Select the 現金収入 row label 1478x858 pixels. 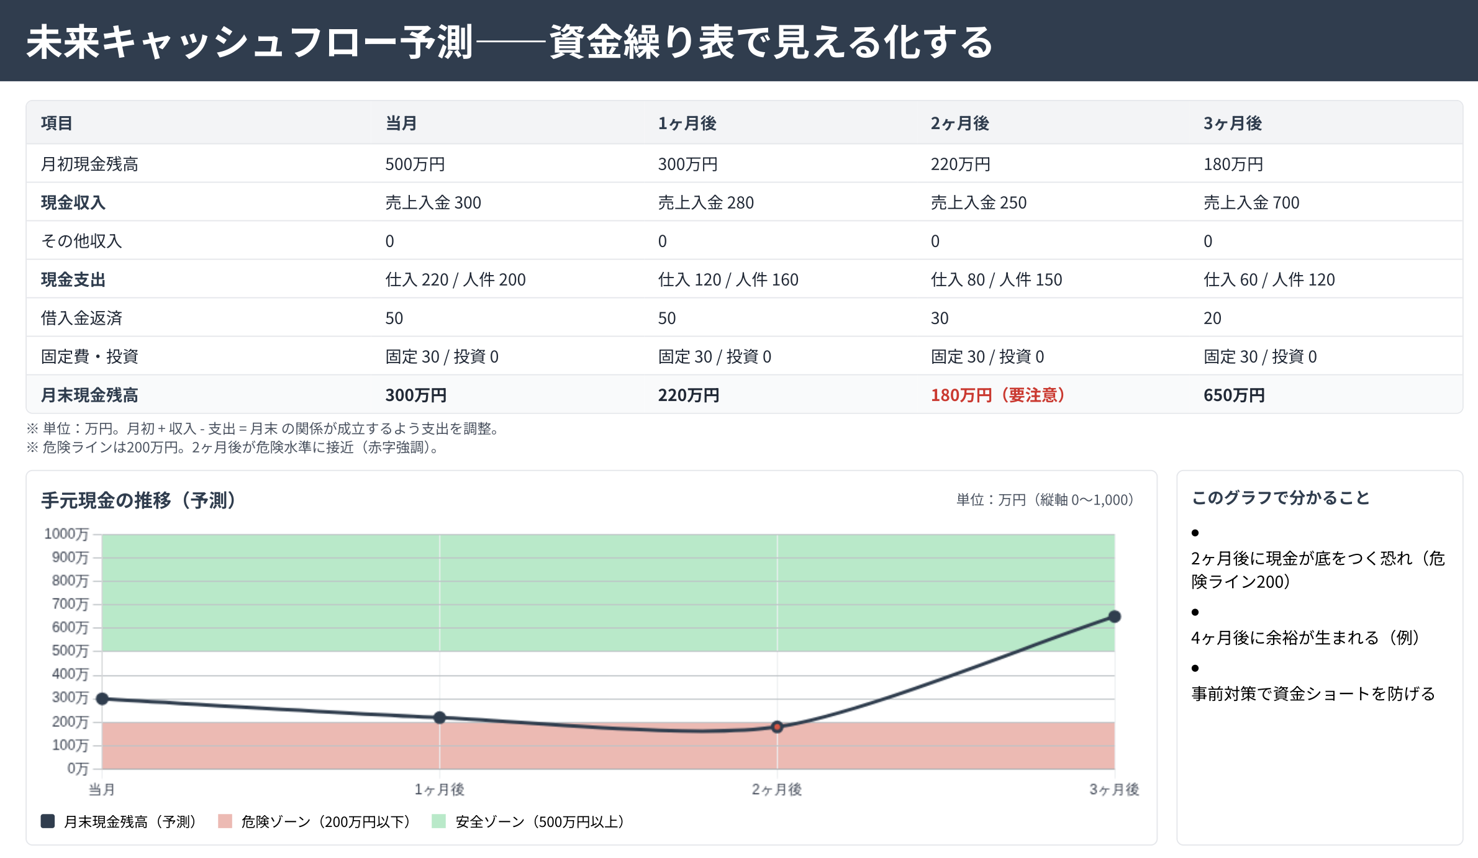(73, 202)
